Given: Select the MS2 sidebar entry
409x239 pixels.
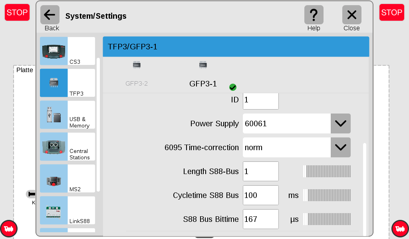Looking at the screenshot, I should coord(68,178).
